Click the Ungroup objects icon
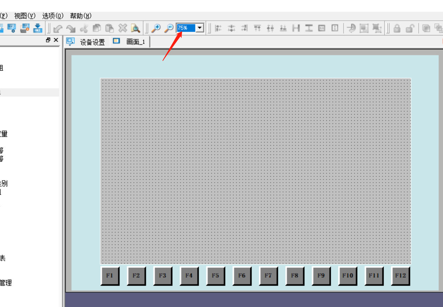The height and width of the screenshot is (307, 443). tap(377, 28)
